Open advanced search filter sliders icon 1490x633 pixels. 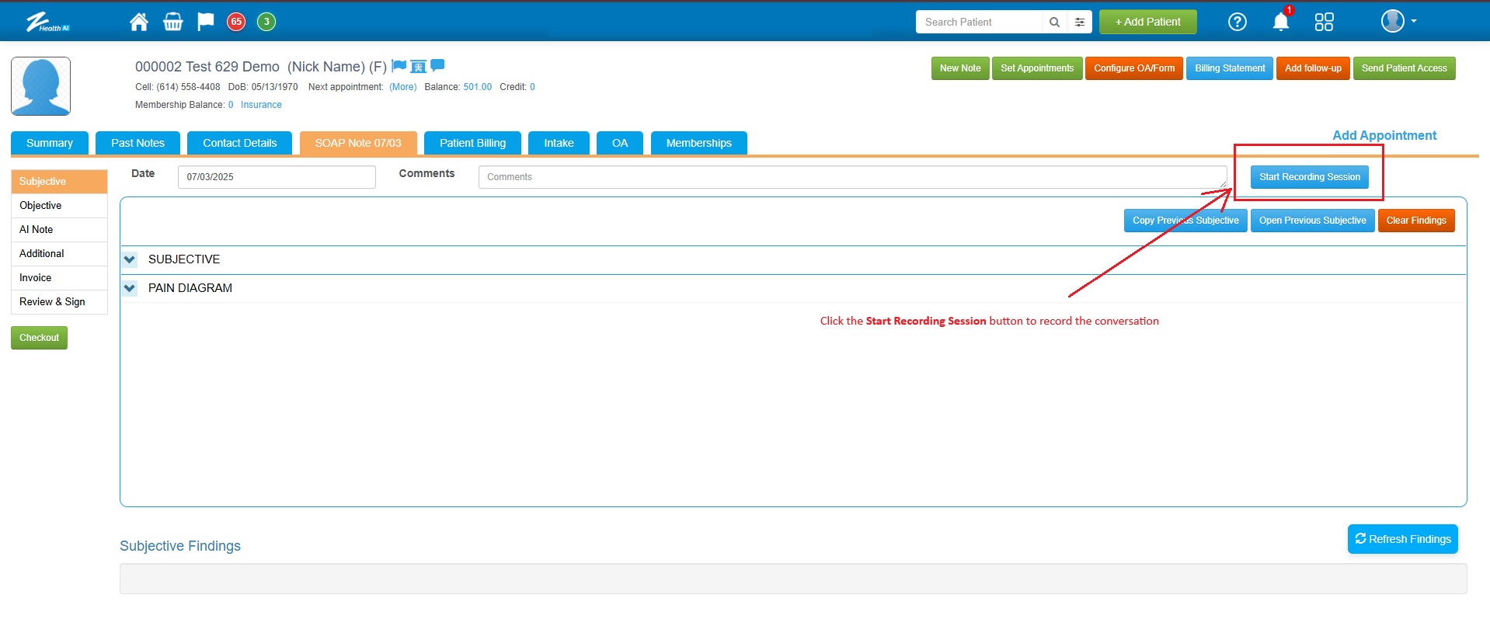pos(1080,22)
